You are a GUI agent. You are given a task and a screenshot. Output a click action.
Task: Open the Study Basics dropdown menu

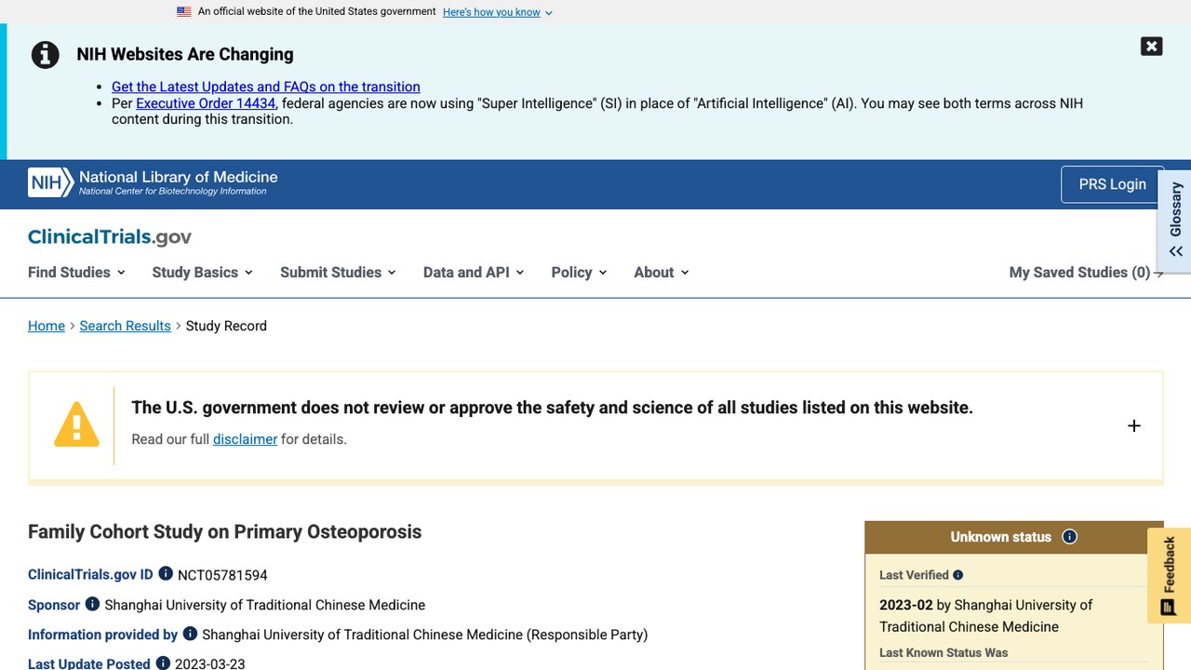(x=202, y=272)
